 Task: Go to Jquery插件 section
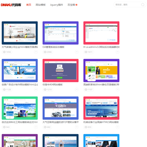56,5
